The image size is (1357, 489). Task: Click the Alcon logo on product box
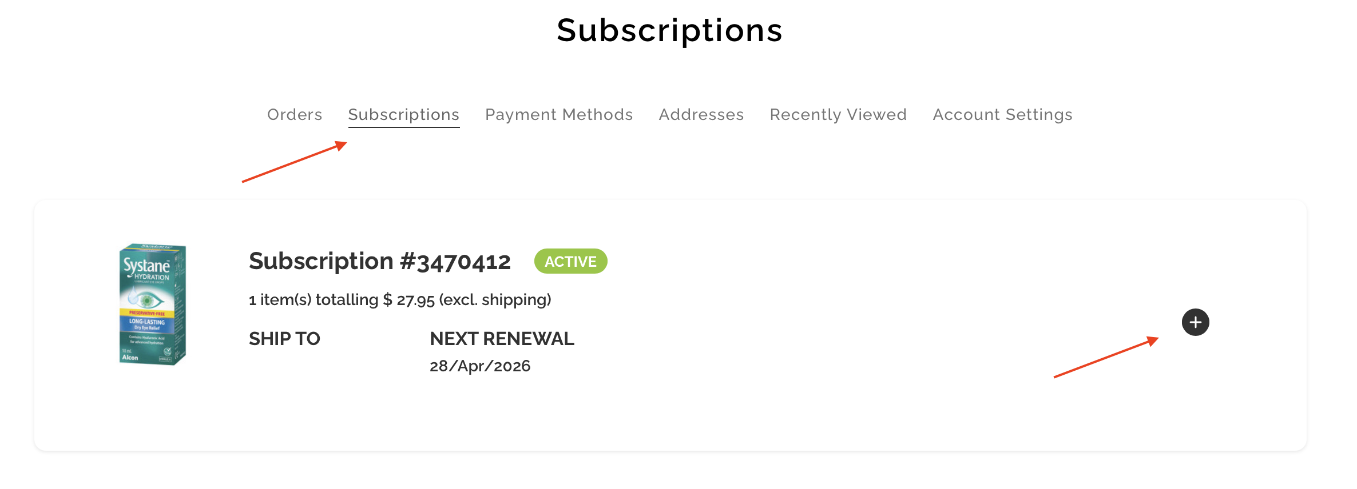pyautogui.click(x=130, y=358)
